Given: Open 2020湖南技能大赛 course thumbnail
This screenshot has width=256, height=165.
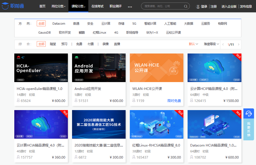Looking at the screenshot, I should (99, 124).
